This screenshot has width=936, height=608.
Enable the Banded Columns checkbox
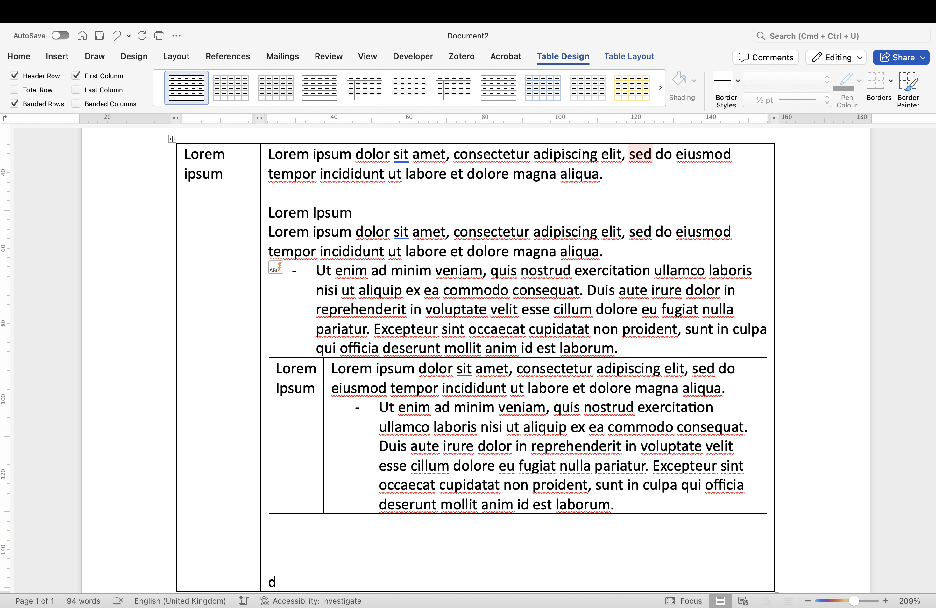point(76,104)
